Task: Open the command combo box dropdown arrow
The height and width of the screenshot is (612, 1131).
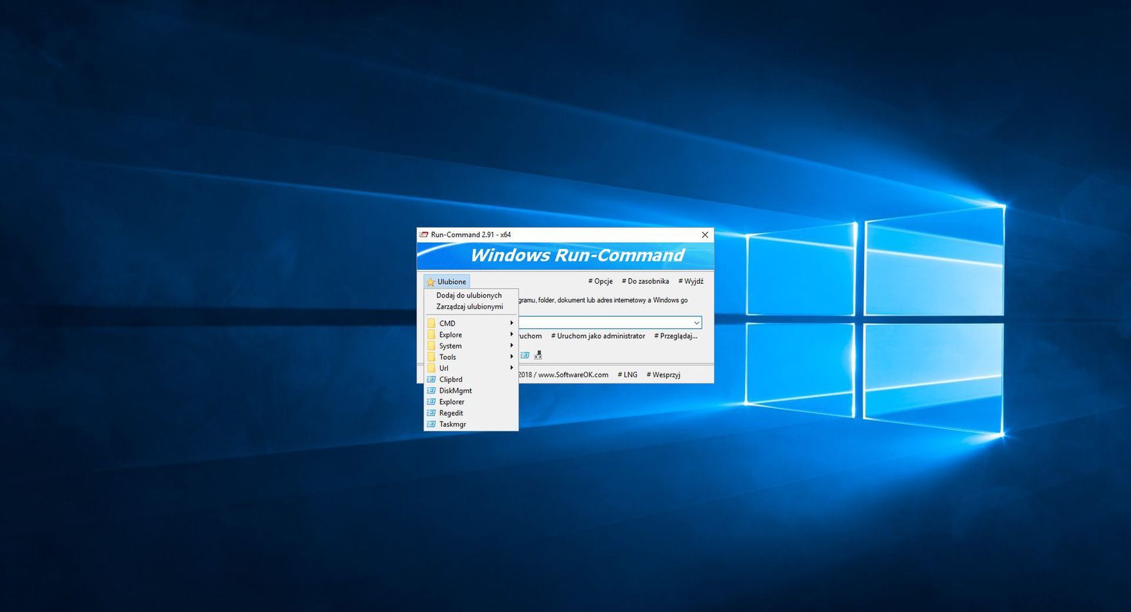Action: [696, 322]
